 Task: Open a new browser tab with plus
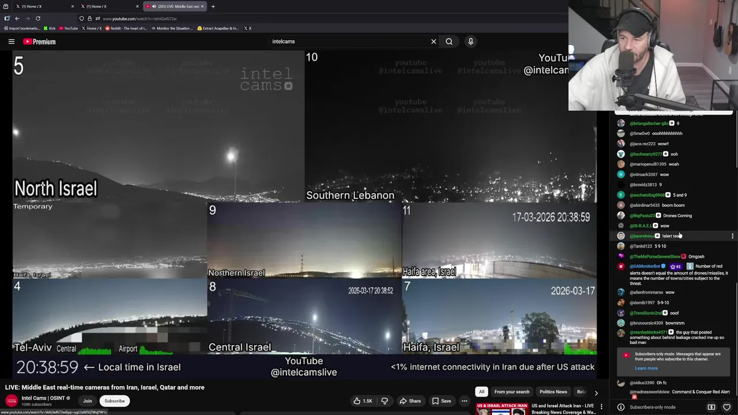coord(213,6)
